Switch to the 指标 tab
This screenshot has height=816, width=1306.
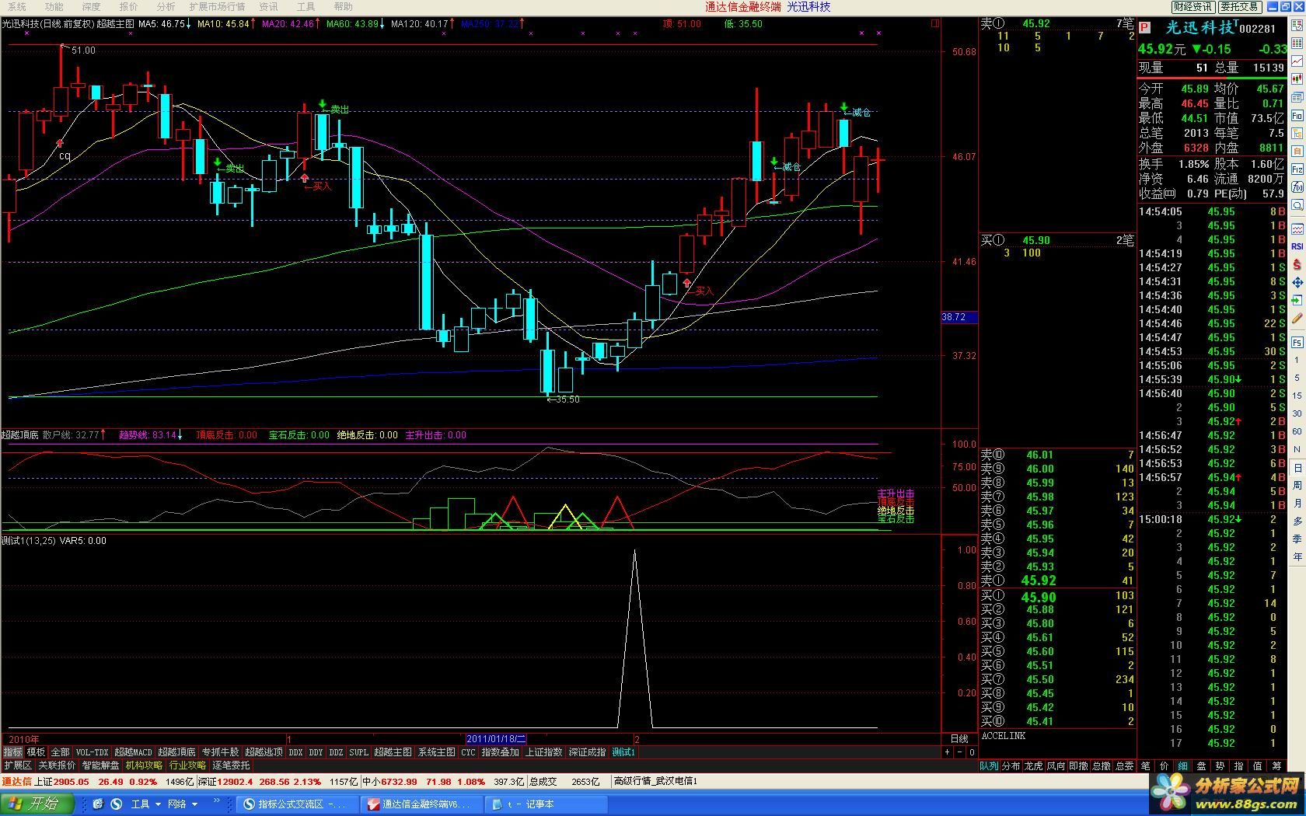pyautogui.click(x=13, y=752)
